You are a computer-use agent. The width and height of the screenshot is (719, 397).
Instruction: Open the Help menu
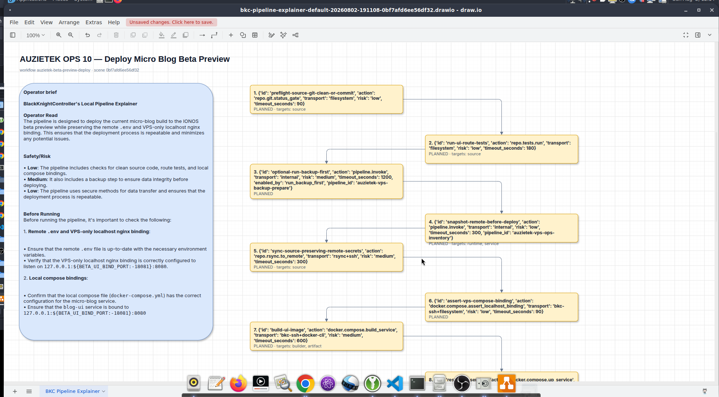(114, 22)
